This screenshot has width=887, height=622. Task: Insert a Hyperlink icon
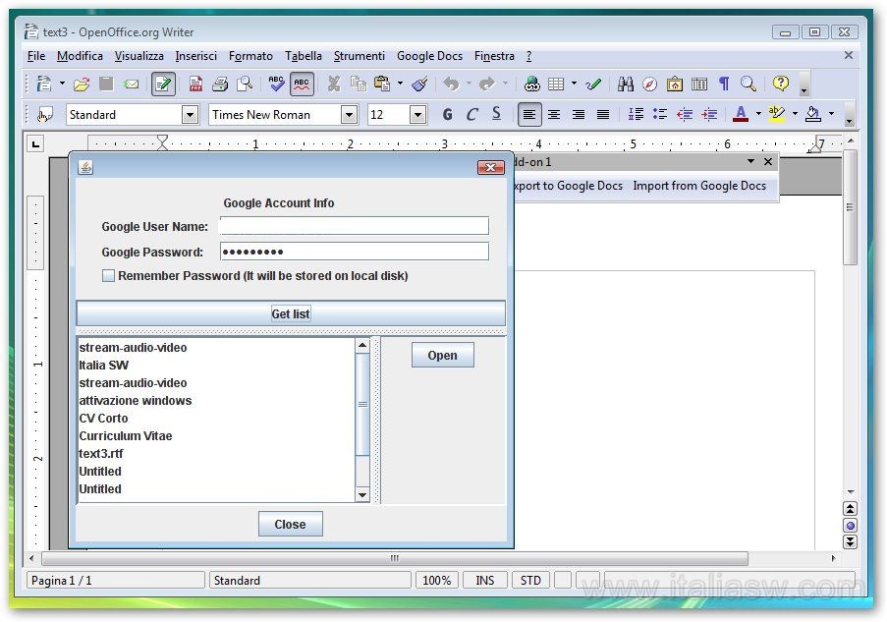[531, 85]
